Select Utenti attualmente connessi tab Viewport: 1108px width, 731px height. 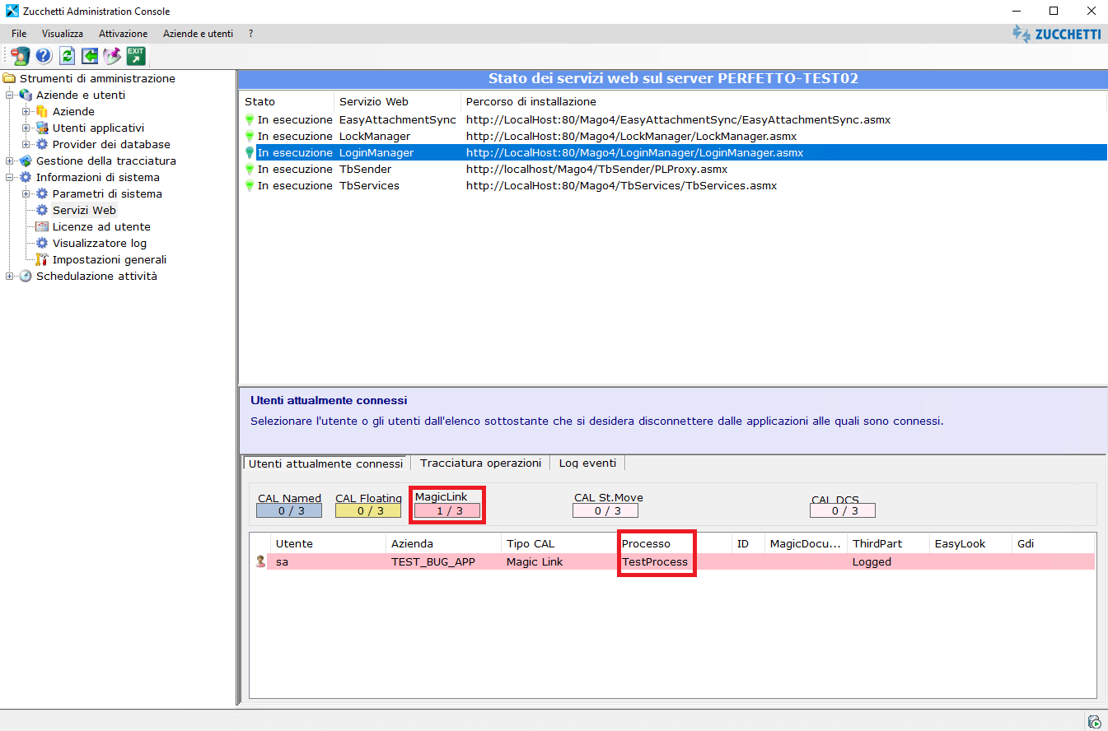(325, 463)
